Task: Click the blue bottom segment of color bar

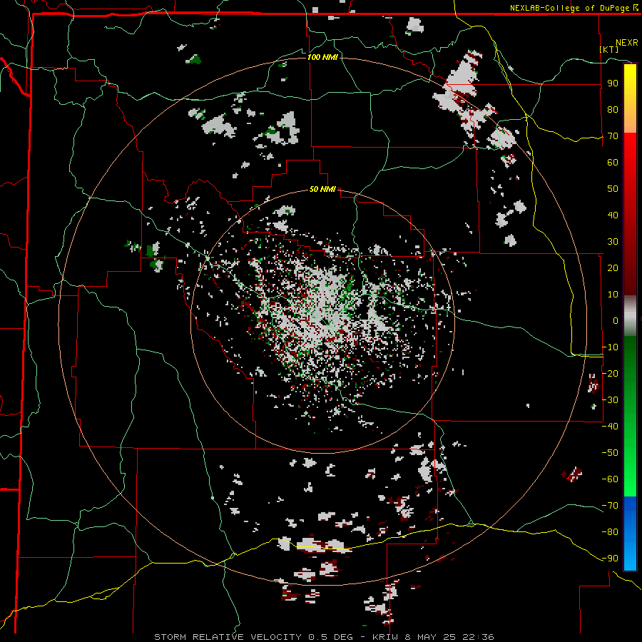Action: (x=630, y=533)
